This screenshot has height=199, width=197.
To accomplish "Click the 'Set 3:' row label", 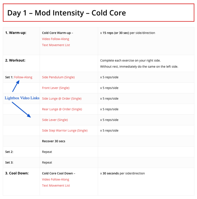I will tap(9, 162).
